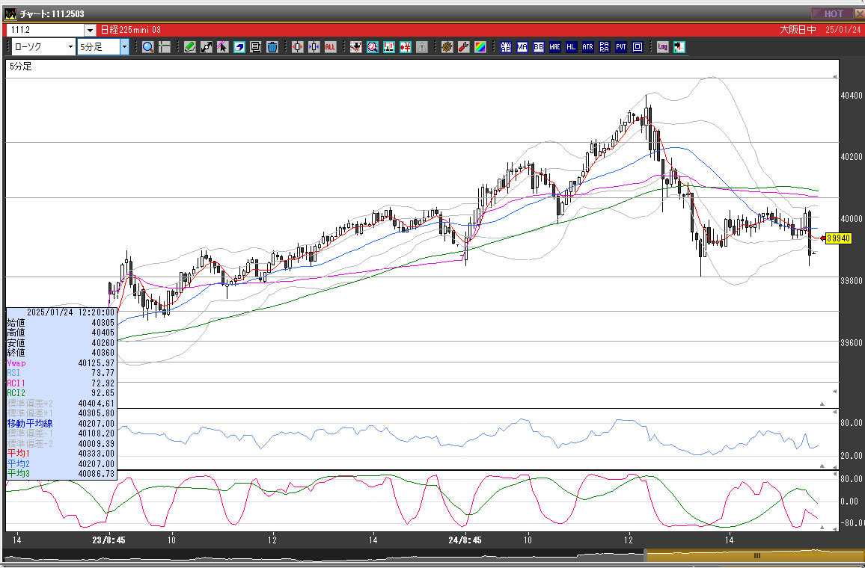
Task: Click the magnifier zoom tool icon
Action: (x=147, y=47)
